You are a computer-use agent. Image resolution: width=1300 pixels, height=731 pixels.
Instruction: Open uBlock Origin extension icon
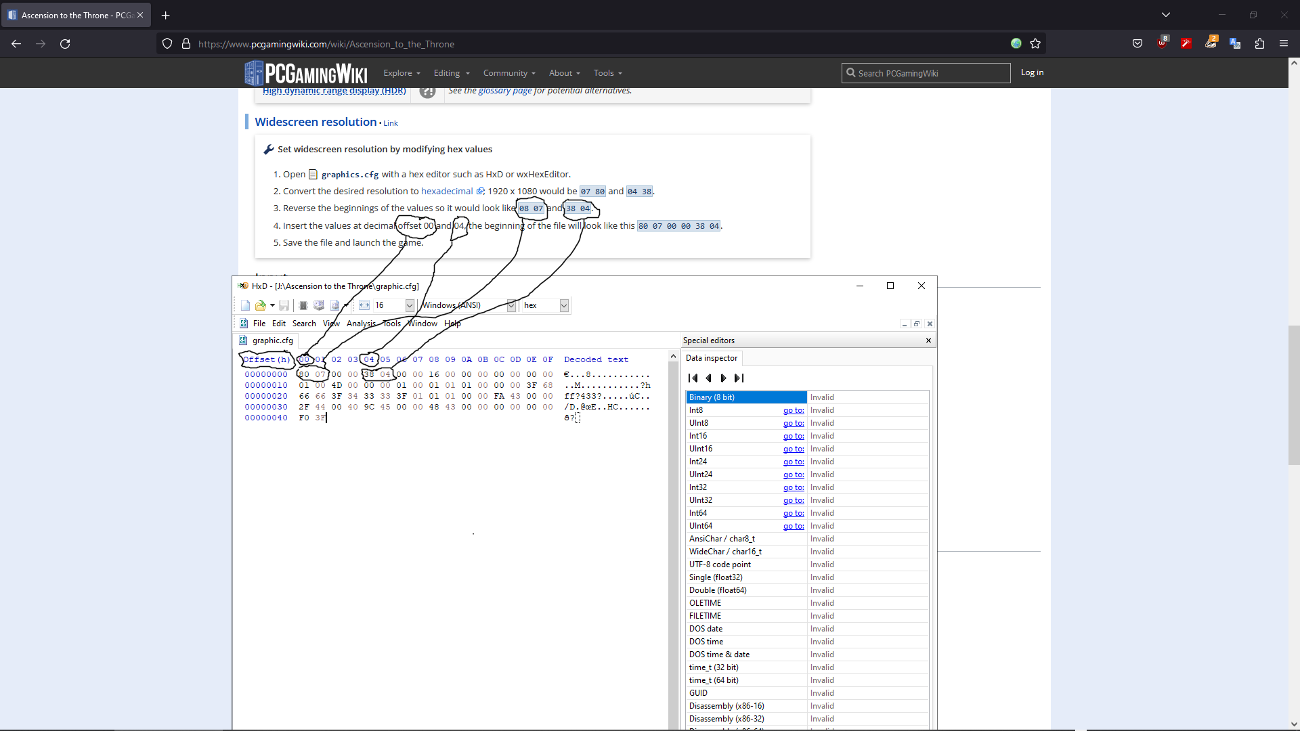click(1162, 43)
